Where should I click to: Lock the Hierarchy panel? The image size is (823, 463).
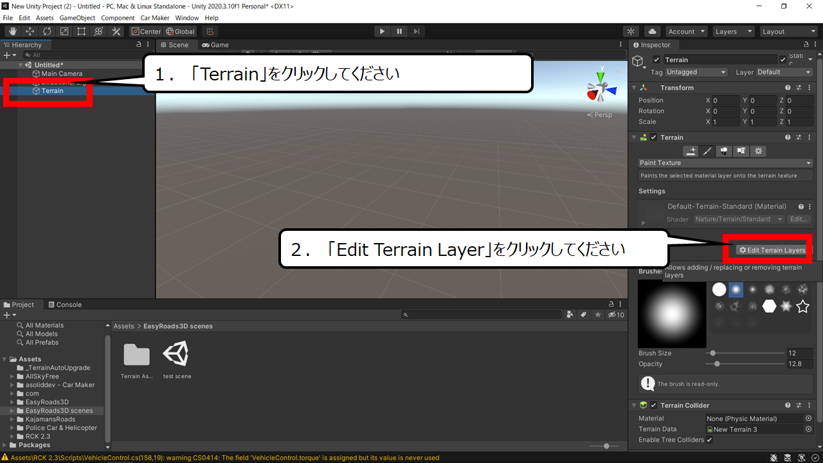139,45
